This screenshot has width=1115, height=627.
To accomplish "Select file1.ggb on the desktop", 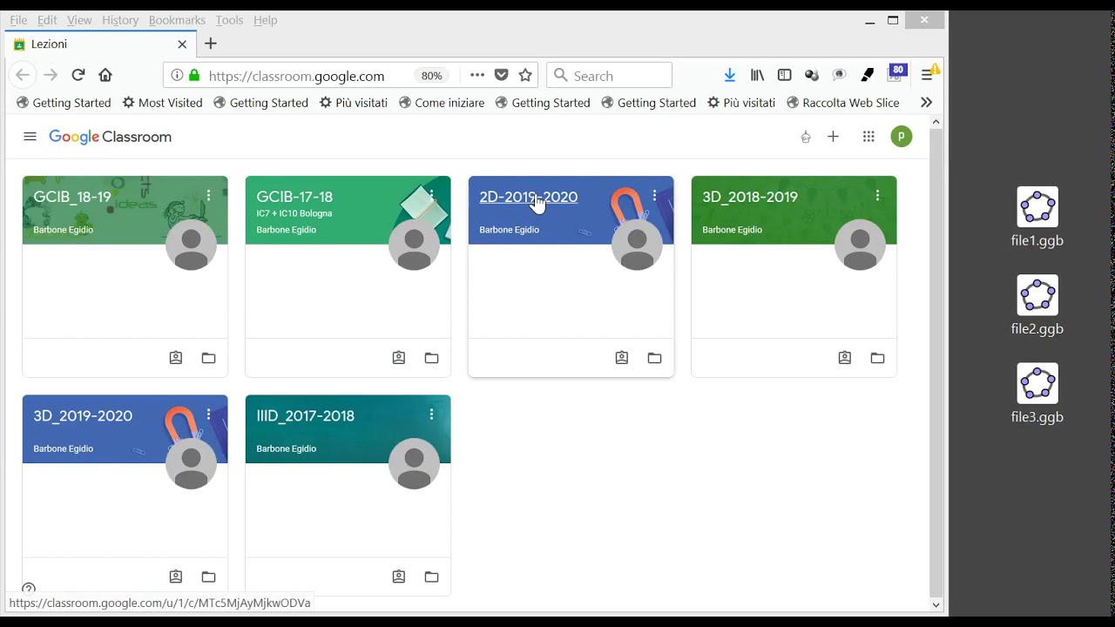I will (x=1037, y=218).
